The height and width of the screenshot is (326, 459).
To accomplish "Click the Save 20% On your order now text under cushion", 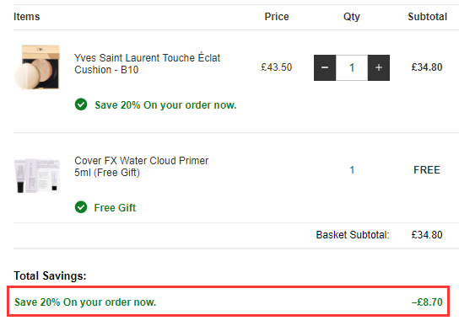I will 165,105.
